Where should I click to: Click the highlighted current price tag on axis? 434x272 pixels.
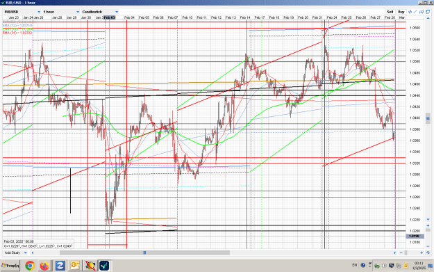415,237
